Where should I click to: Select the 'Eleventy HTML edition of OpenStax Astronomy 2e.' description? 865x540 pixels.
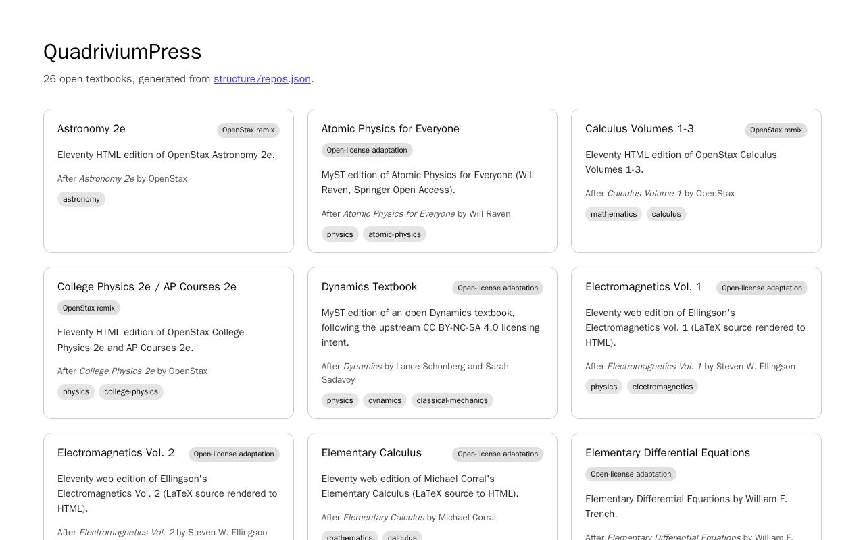point(166,155)
